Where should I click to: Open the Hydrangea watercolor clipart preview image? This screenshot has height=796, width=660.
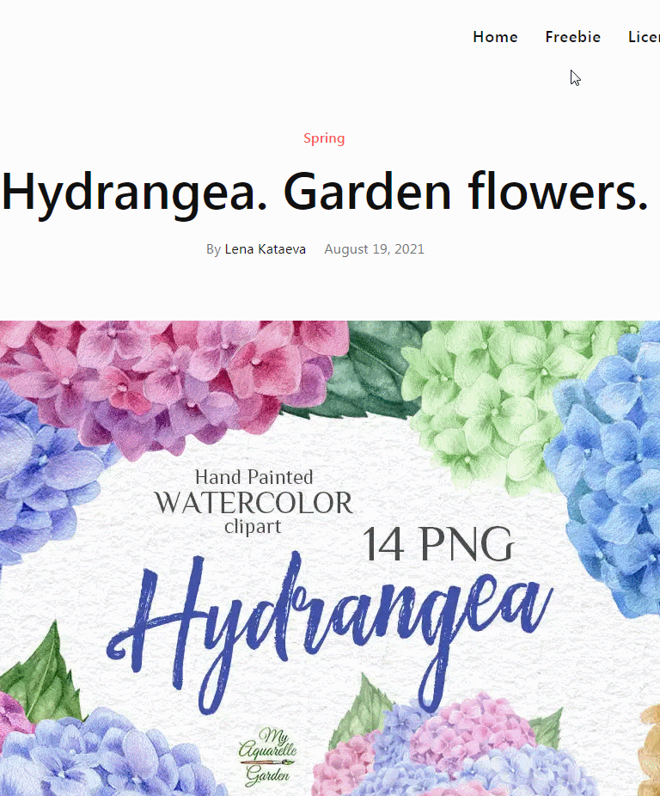(330, 559)
